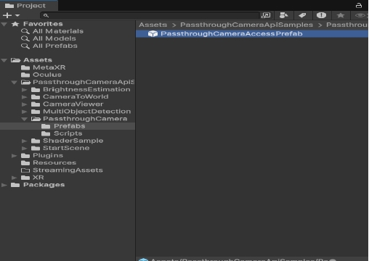Expand the CameraToWorld folder arrow

(25, 97)
